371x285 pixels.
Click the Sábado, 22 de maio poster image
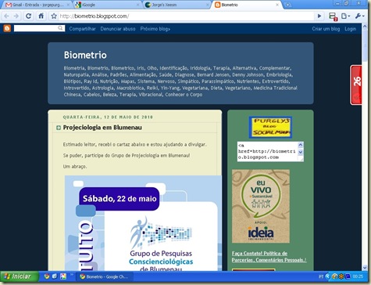point(143,223)
